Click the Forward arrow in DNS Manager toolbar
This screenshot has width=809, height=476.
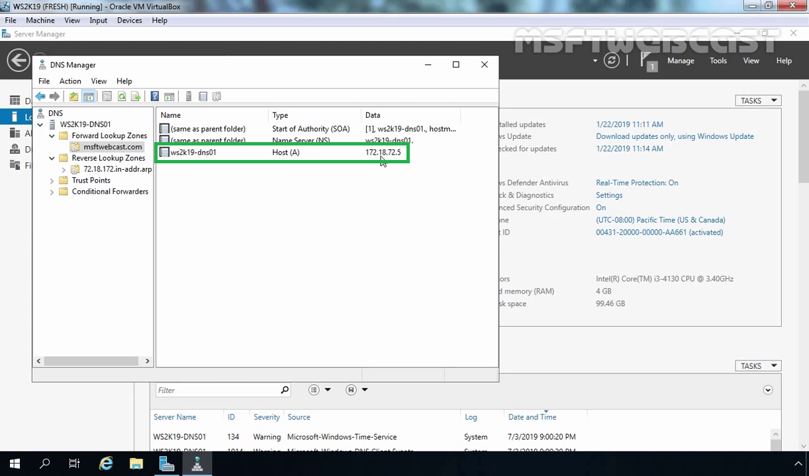(54, 97)
